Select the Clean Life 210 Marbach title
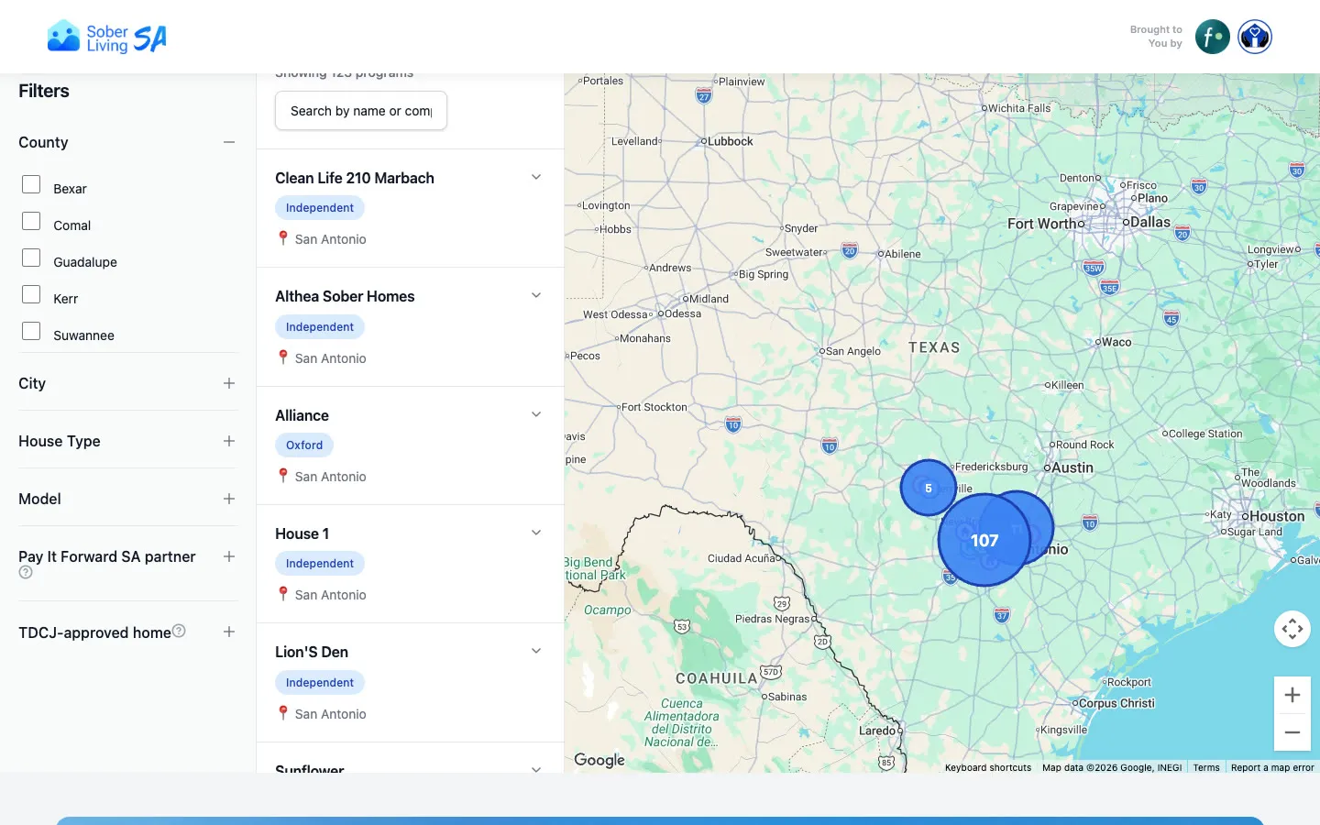Image resolution: width=1320 pixels, height=825 pixels. coord(355,178)
